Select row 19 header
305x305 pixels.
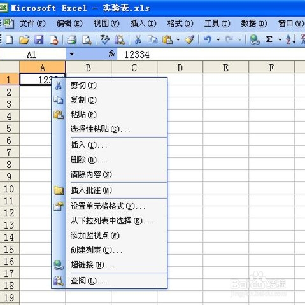(x=10, y=297)
